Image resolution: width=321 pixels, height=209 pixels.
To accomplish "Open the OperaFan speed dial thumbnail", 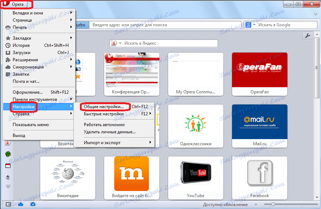I will 260,74.
